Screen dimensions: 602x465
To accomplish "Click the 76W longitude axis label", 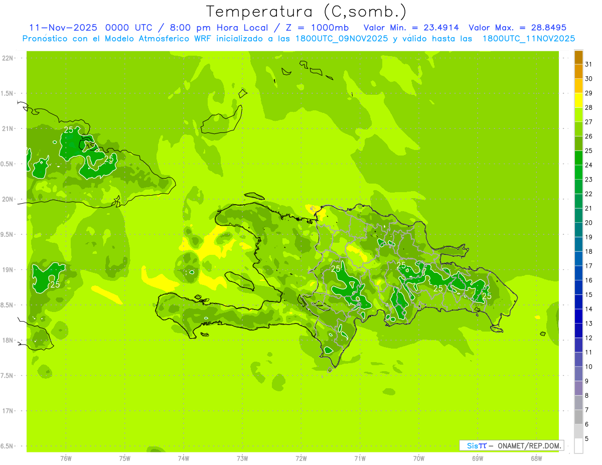I will tap(66, 458).
